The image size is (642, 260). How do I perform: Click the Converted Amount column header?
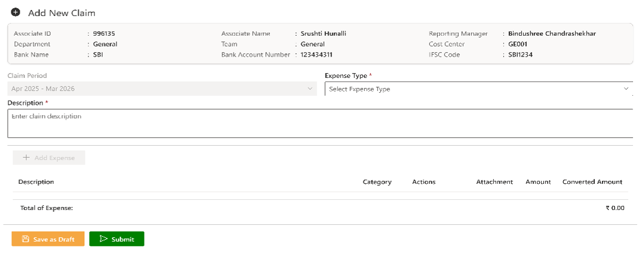[x=592, y=182]
